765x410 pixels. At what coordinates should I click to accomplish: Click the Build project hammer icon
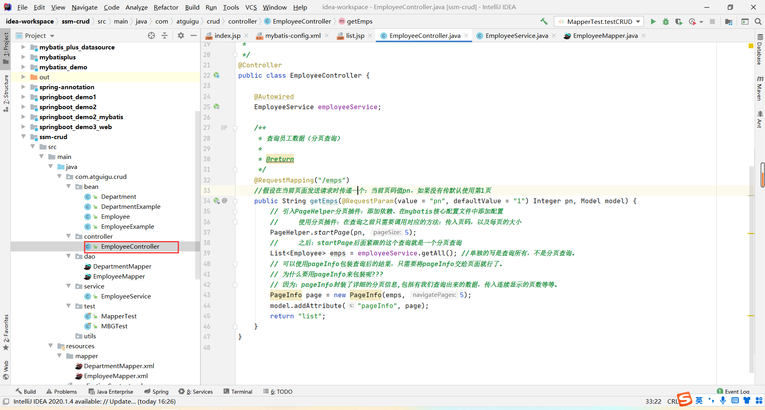point(544,22)
